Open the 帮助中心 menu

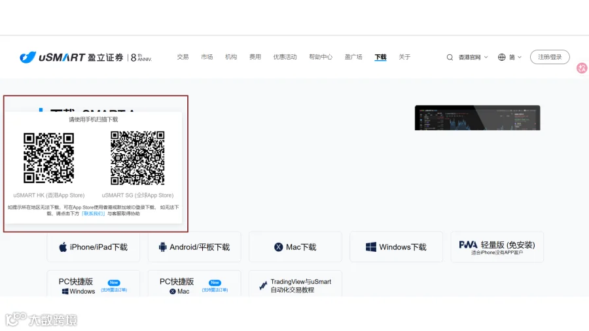point(321,57)
